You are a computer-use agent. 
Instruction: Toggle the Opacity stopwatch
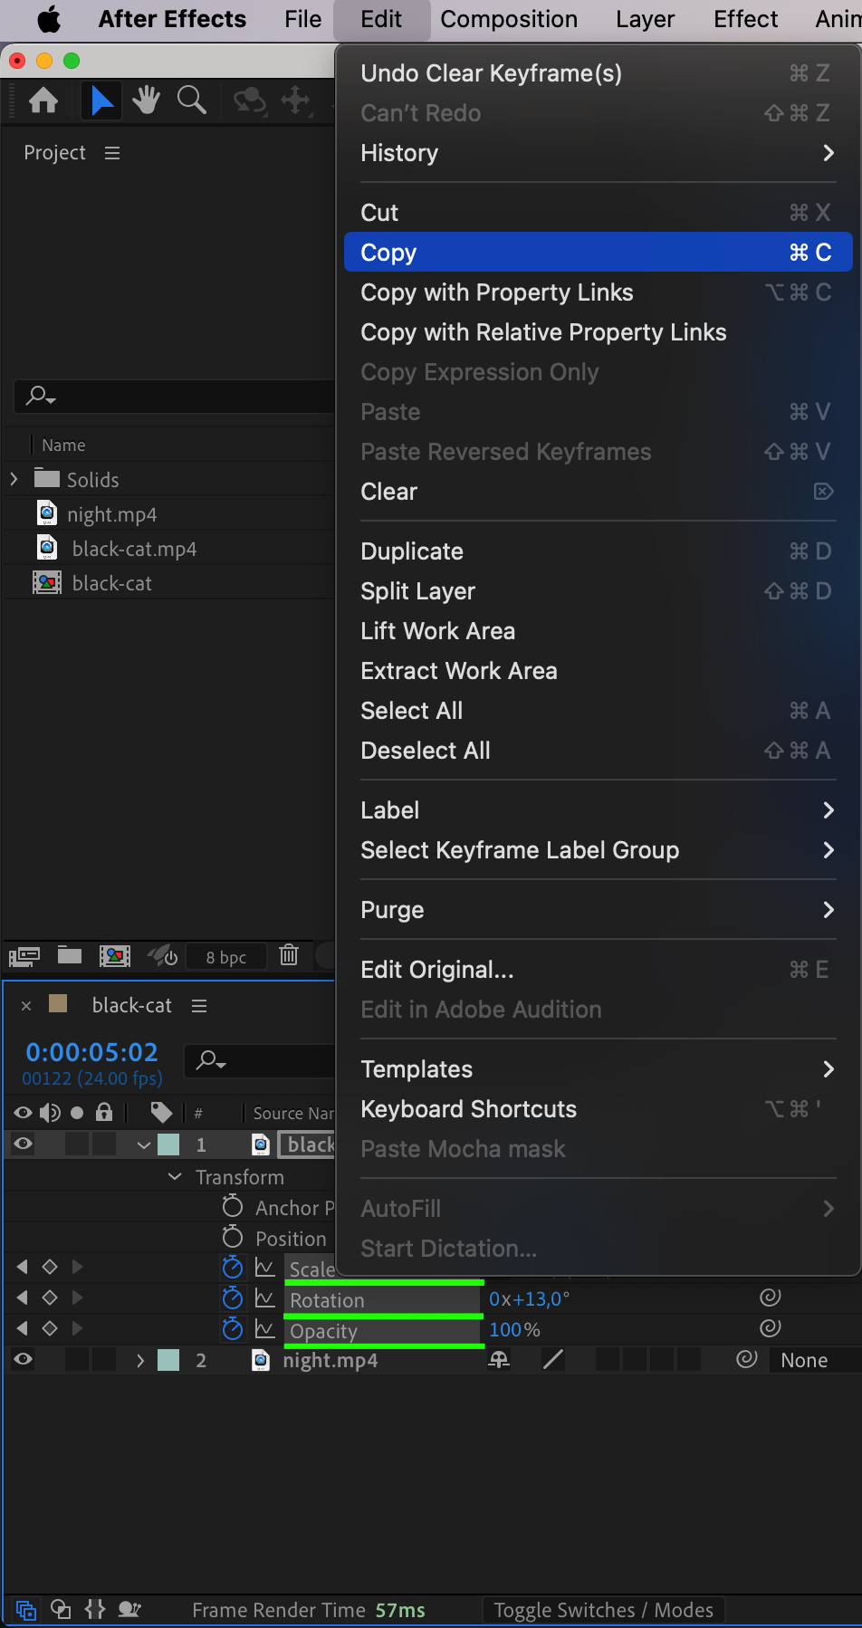point(233,1329)
